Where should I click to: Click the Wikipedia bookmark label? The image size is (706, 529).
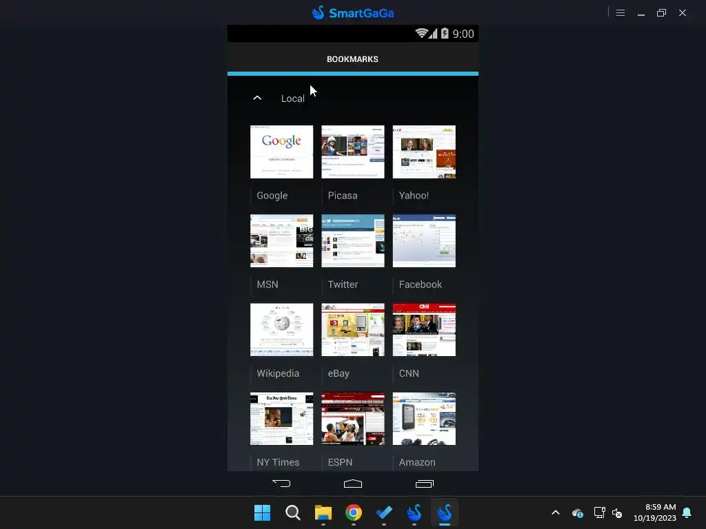click(278, 373)
